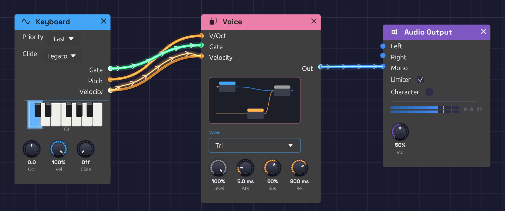Click the Atk knob at 5.0 ms
The height and width of the screenshot is (211, 505).
click(245, 168)
